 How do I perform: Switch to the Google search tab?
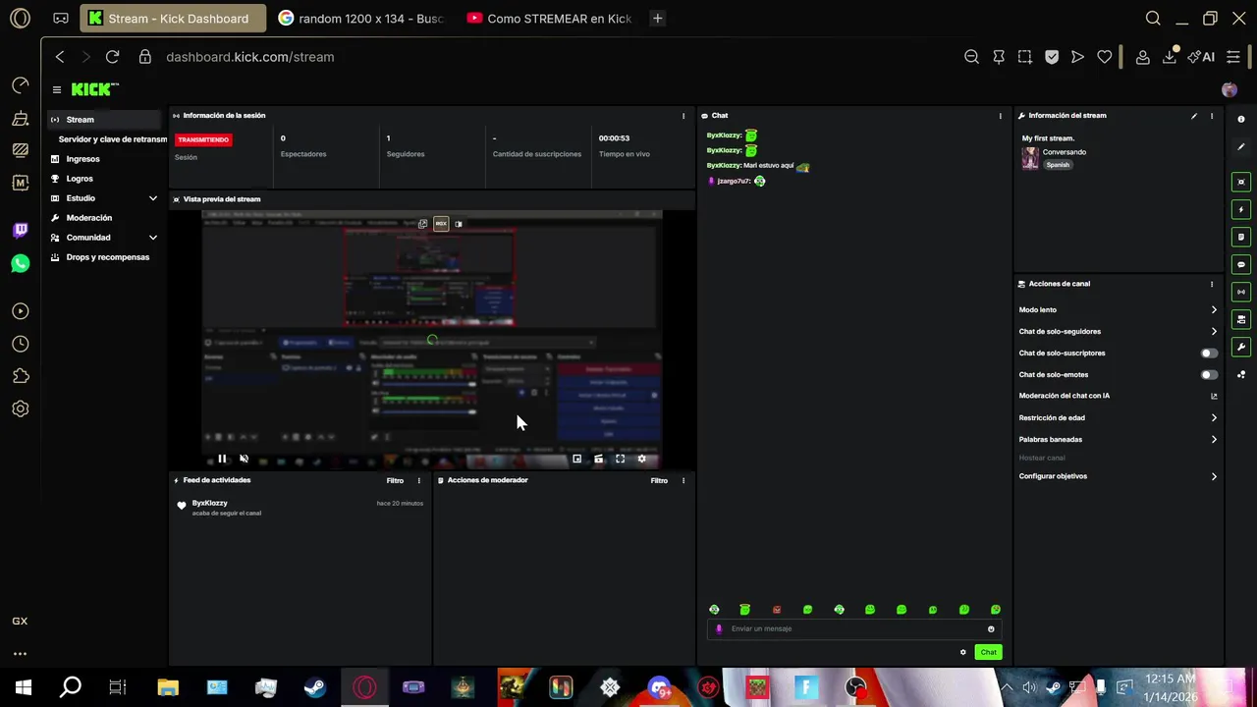click(361, 18)
